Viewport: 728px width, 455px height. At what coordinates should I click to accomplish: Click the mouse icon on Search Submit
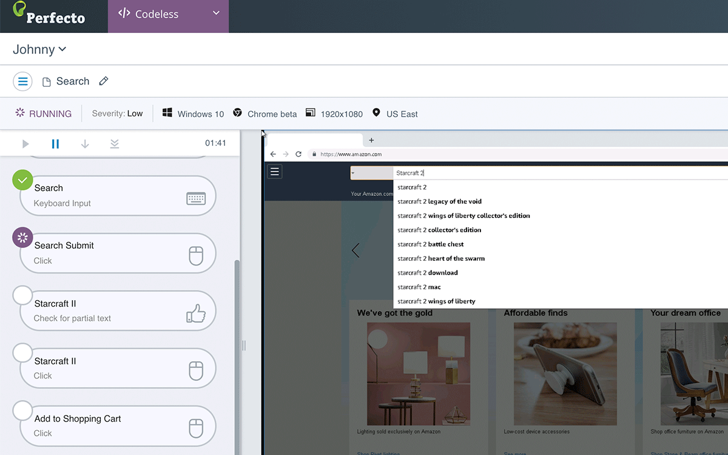click(x=196, y=256)
